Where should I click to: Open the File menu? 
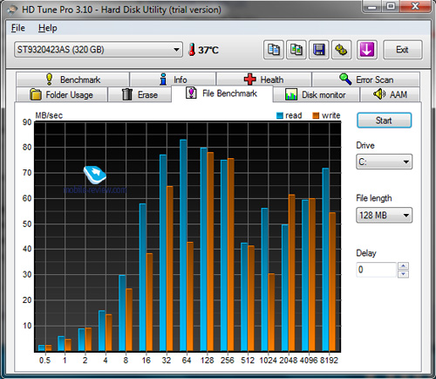[x=18, y=28]
